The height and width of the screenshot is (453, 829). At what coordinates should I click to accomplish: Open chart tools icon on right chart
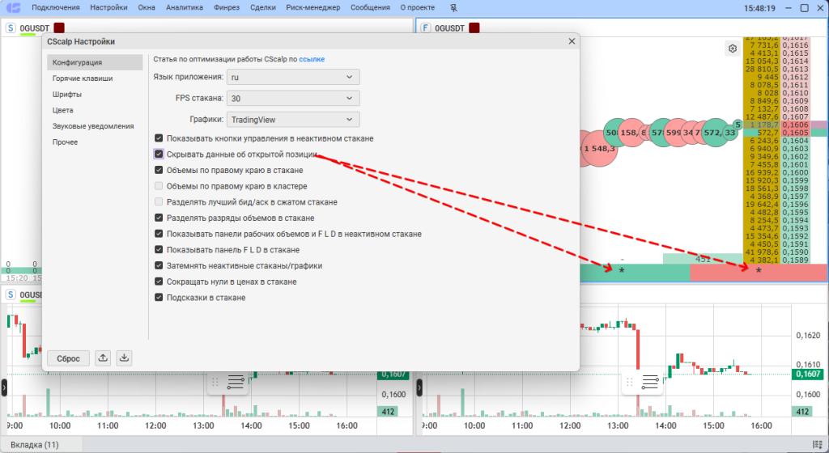click(x=650, y=381)
